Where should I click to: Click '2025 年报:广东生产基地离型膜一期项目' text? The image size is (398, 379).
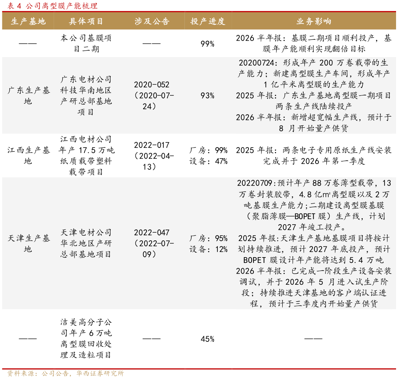click(314, 101)
